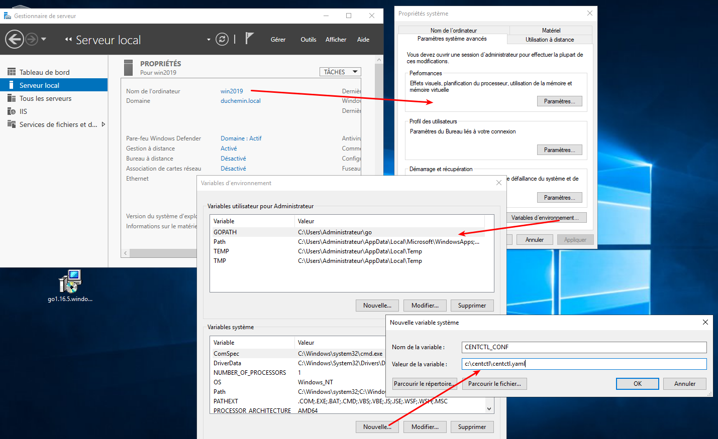Viewport: 718px width, 439px height.
Task: Open navigation history dropdown arrow
Action: [44, 39]
